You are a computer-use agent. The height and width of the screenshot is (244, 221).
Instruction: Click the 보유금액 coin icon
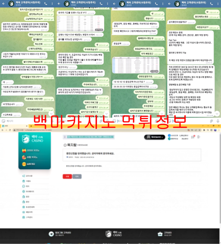click(x=169, y=136)
